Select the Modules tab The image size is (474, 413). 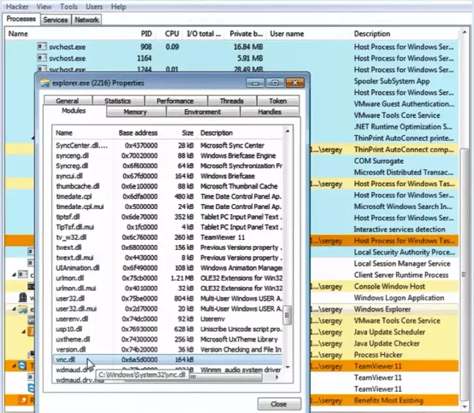pos(74,111)
